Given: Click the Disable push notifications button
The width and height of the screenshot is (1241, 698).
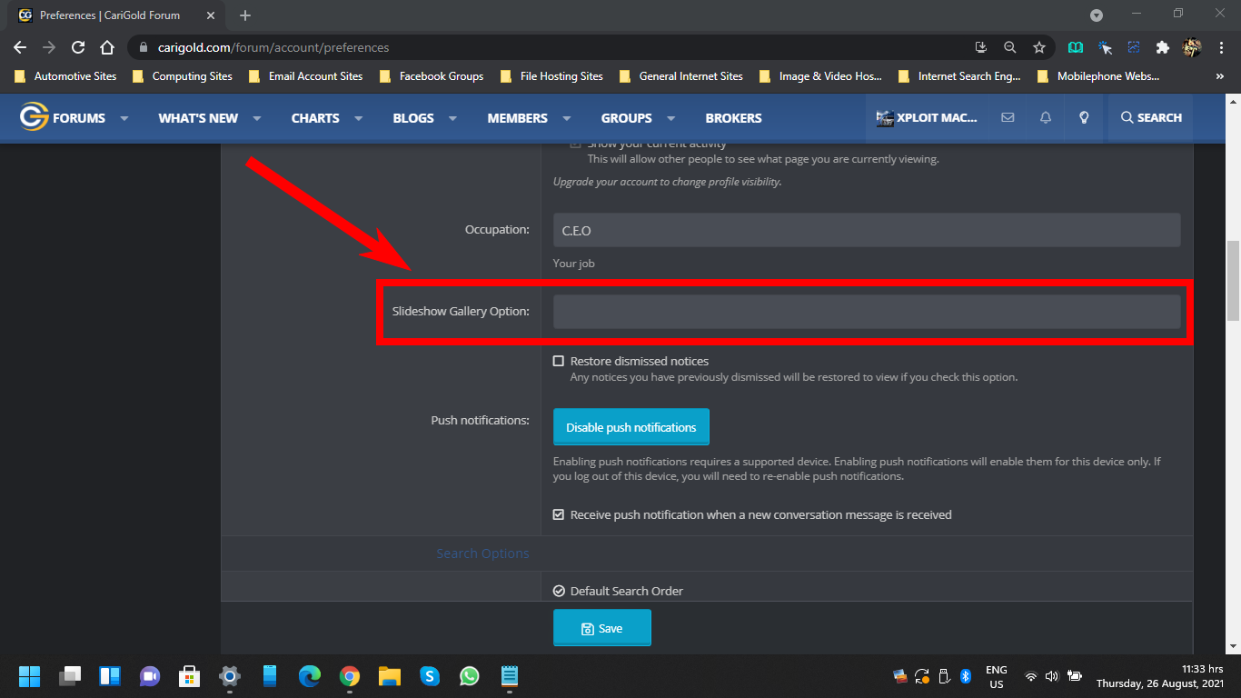Looking at the screenshot, I should pyautogui.click(x=631, y=427).
